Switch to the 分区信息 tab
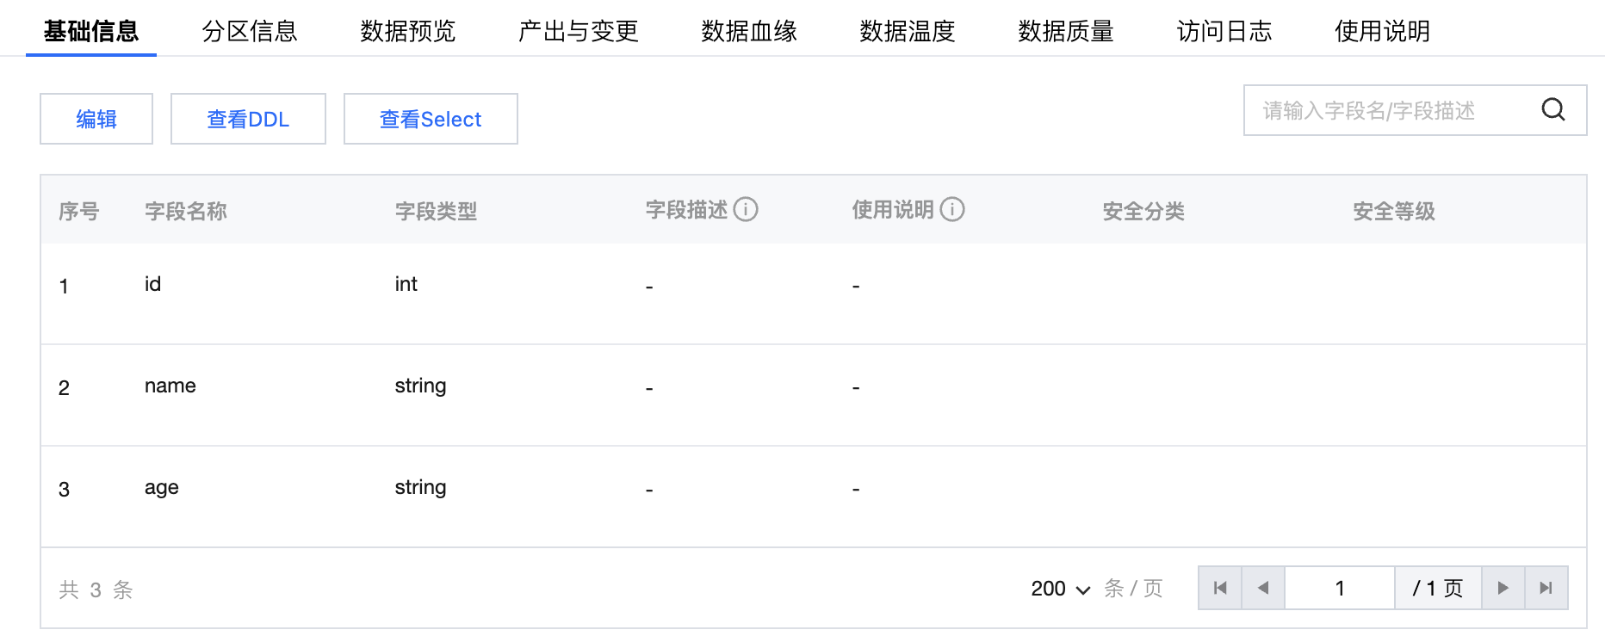The width and height of the screenshot is (1605, 642). click(x=250, y=31)
